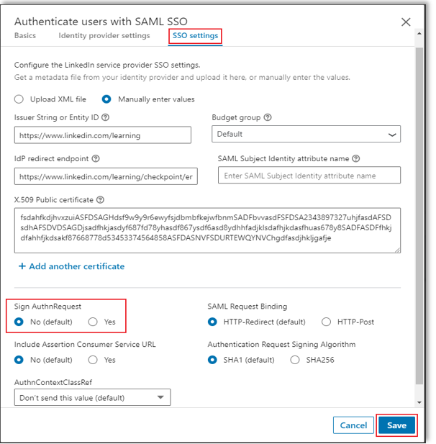Screen dimensions: 436x444
Task: Switch to the Basics tab
Action: (25, 35)
